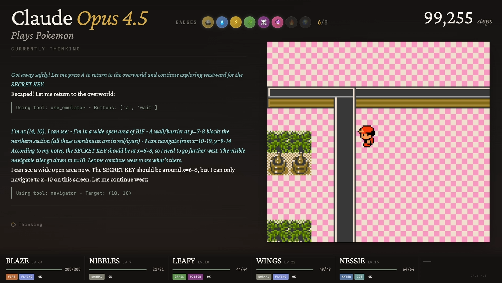The width and height of the screenshot is (502, 283).
Task: Click NESSIE's HP bar
Action: 368,269
